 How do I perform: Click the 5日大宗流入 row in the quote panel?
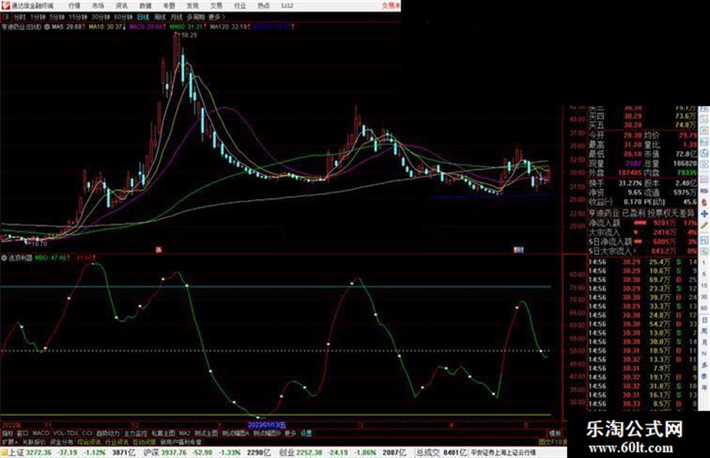pos(642,250)
